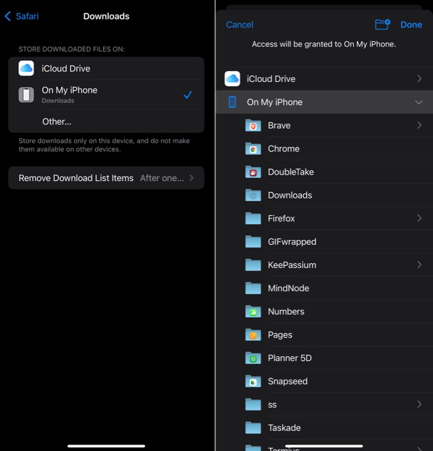Expand the KeePassium folder chevron
This screenshot has width=433, height=451.
[x=419, y=265]
